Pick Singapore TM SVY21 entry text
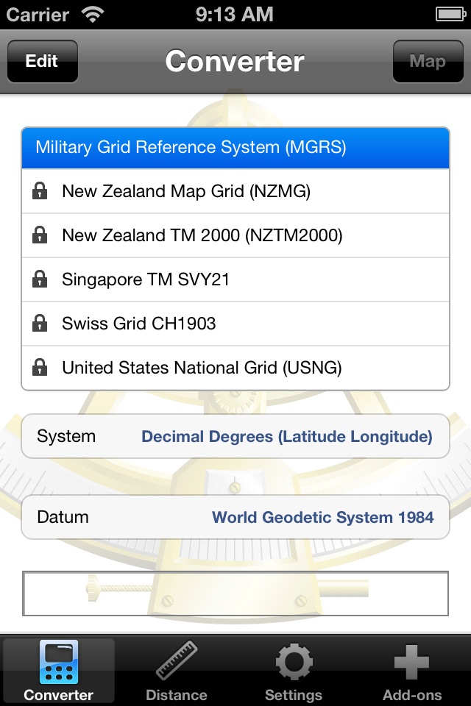 146,279
